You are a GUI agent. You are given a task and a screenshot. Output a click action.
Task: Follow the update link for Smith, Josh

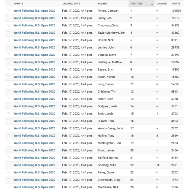34,114
